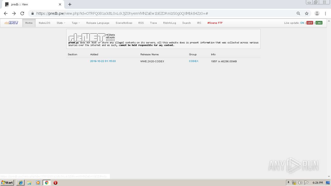Turn live update OFF
The height and width of the screenshot is (186, 331).
[310, 23]
